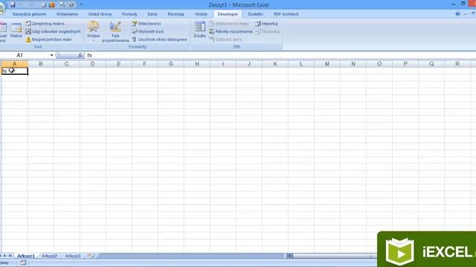
Task: Select column G header
Action: click(x=171, y=64)
